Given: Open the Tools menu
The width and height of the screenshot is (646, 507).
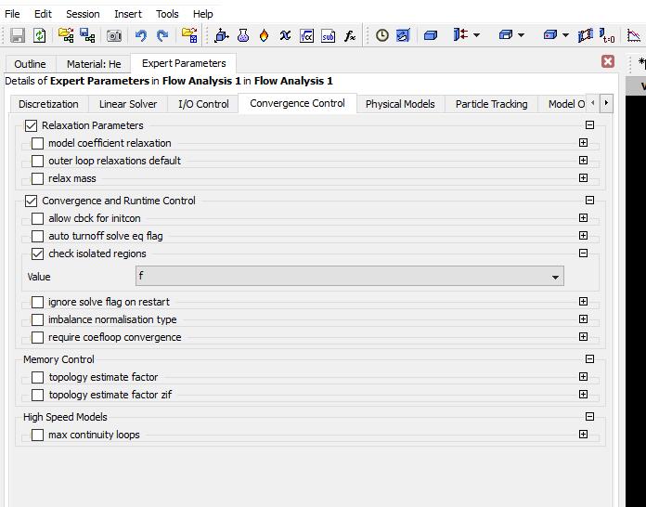Looking at the screenshot, I should (x=167, y=14).
